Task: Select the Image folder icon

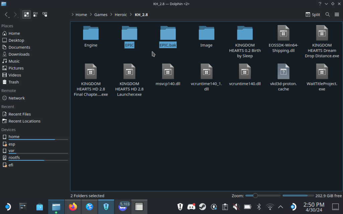Action: [x=206, y=33]
